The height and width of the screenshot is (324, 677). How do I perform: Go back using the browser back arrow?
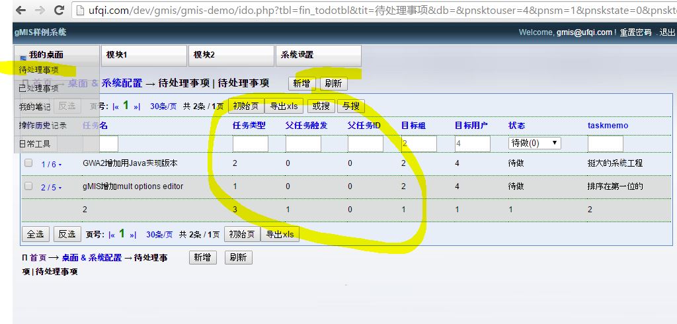point(20,11)
